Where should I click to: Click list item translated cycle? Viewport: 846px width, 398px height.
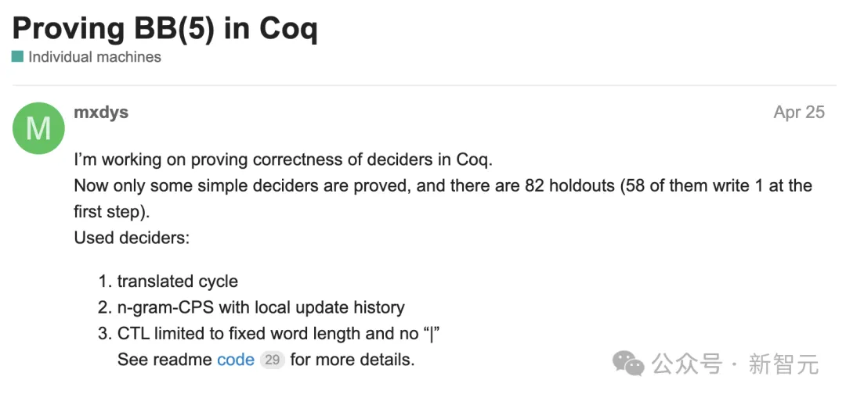(x=178, y=281)
